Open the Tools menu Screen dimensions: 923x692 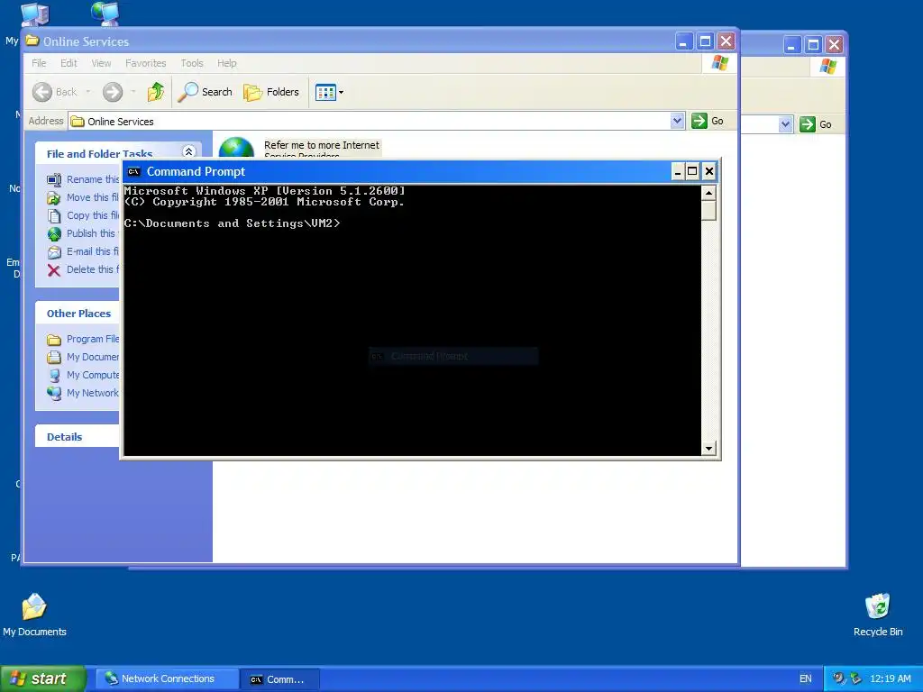click(x=191, y=63)
